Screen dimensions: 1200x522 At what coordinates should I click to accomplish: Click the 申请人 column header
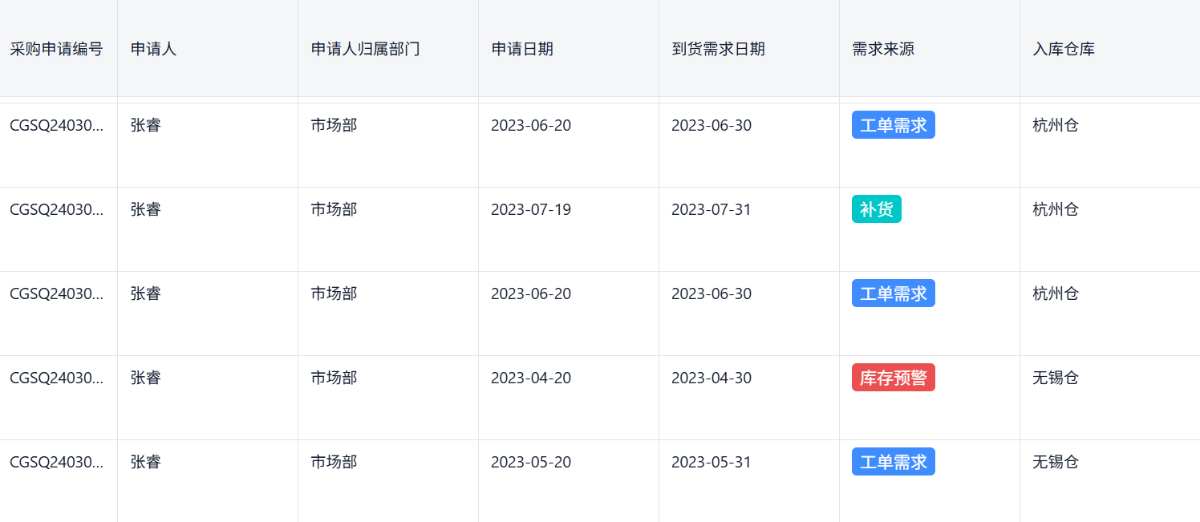(153, 49)
